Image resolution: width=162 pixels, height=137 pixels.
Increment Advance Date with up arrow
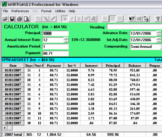(x=159, y=32)
